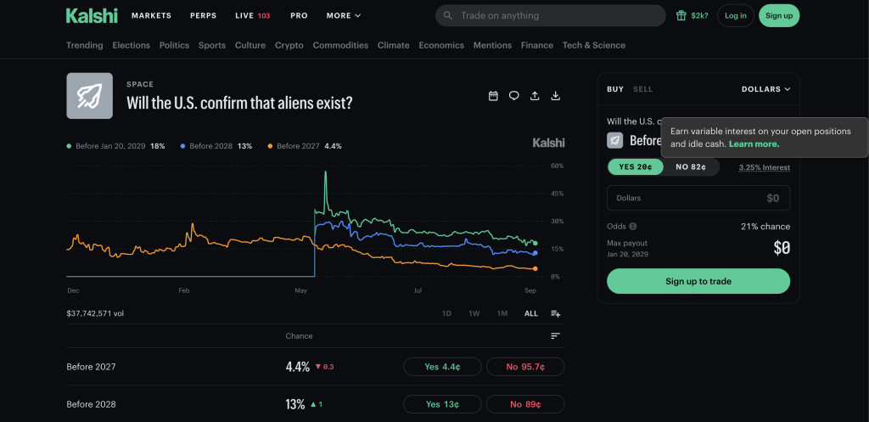Click Yes 13¢ for Before 2028

click(442, 404)
